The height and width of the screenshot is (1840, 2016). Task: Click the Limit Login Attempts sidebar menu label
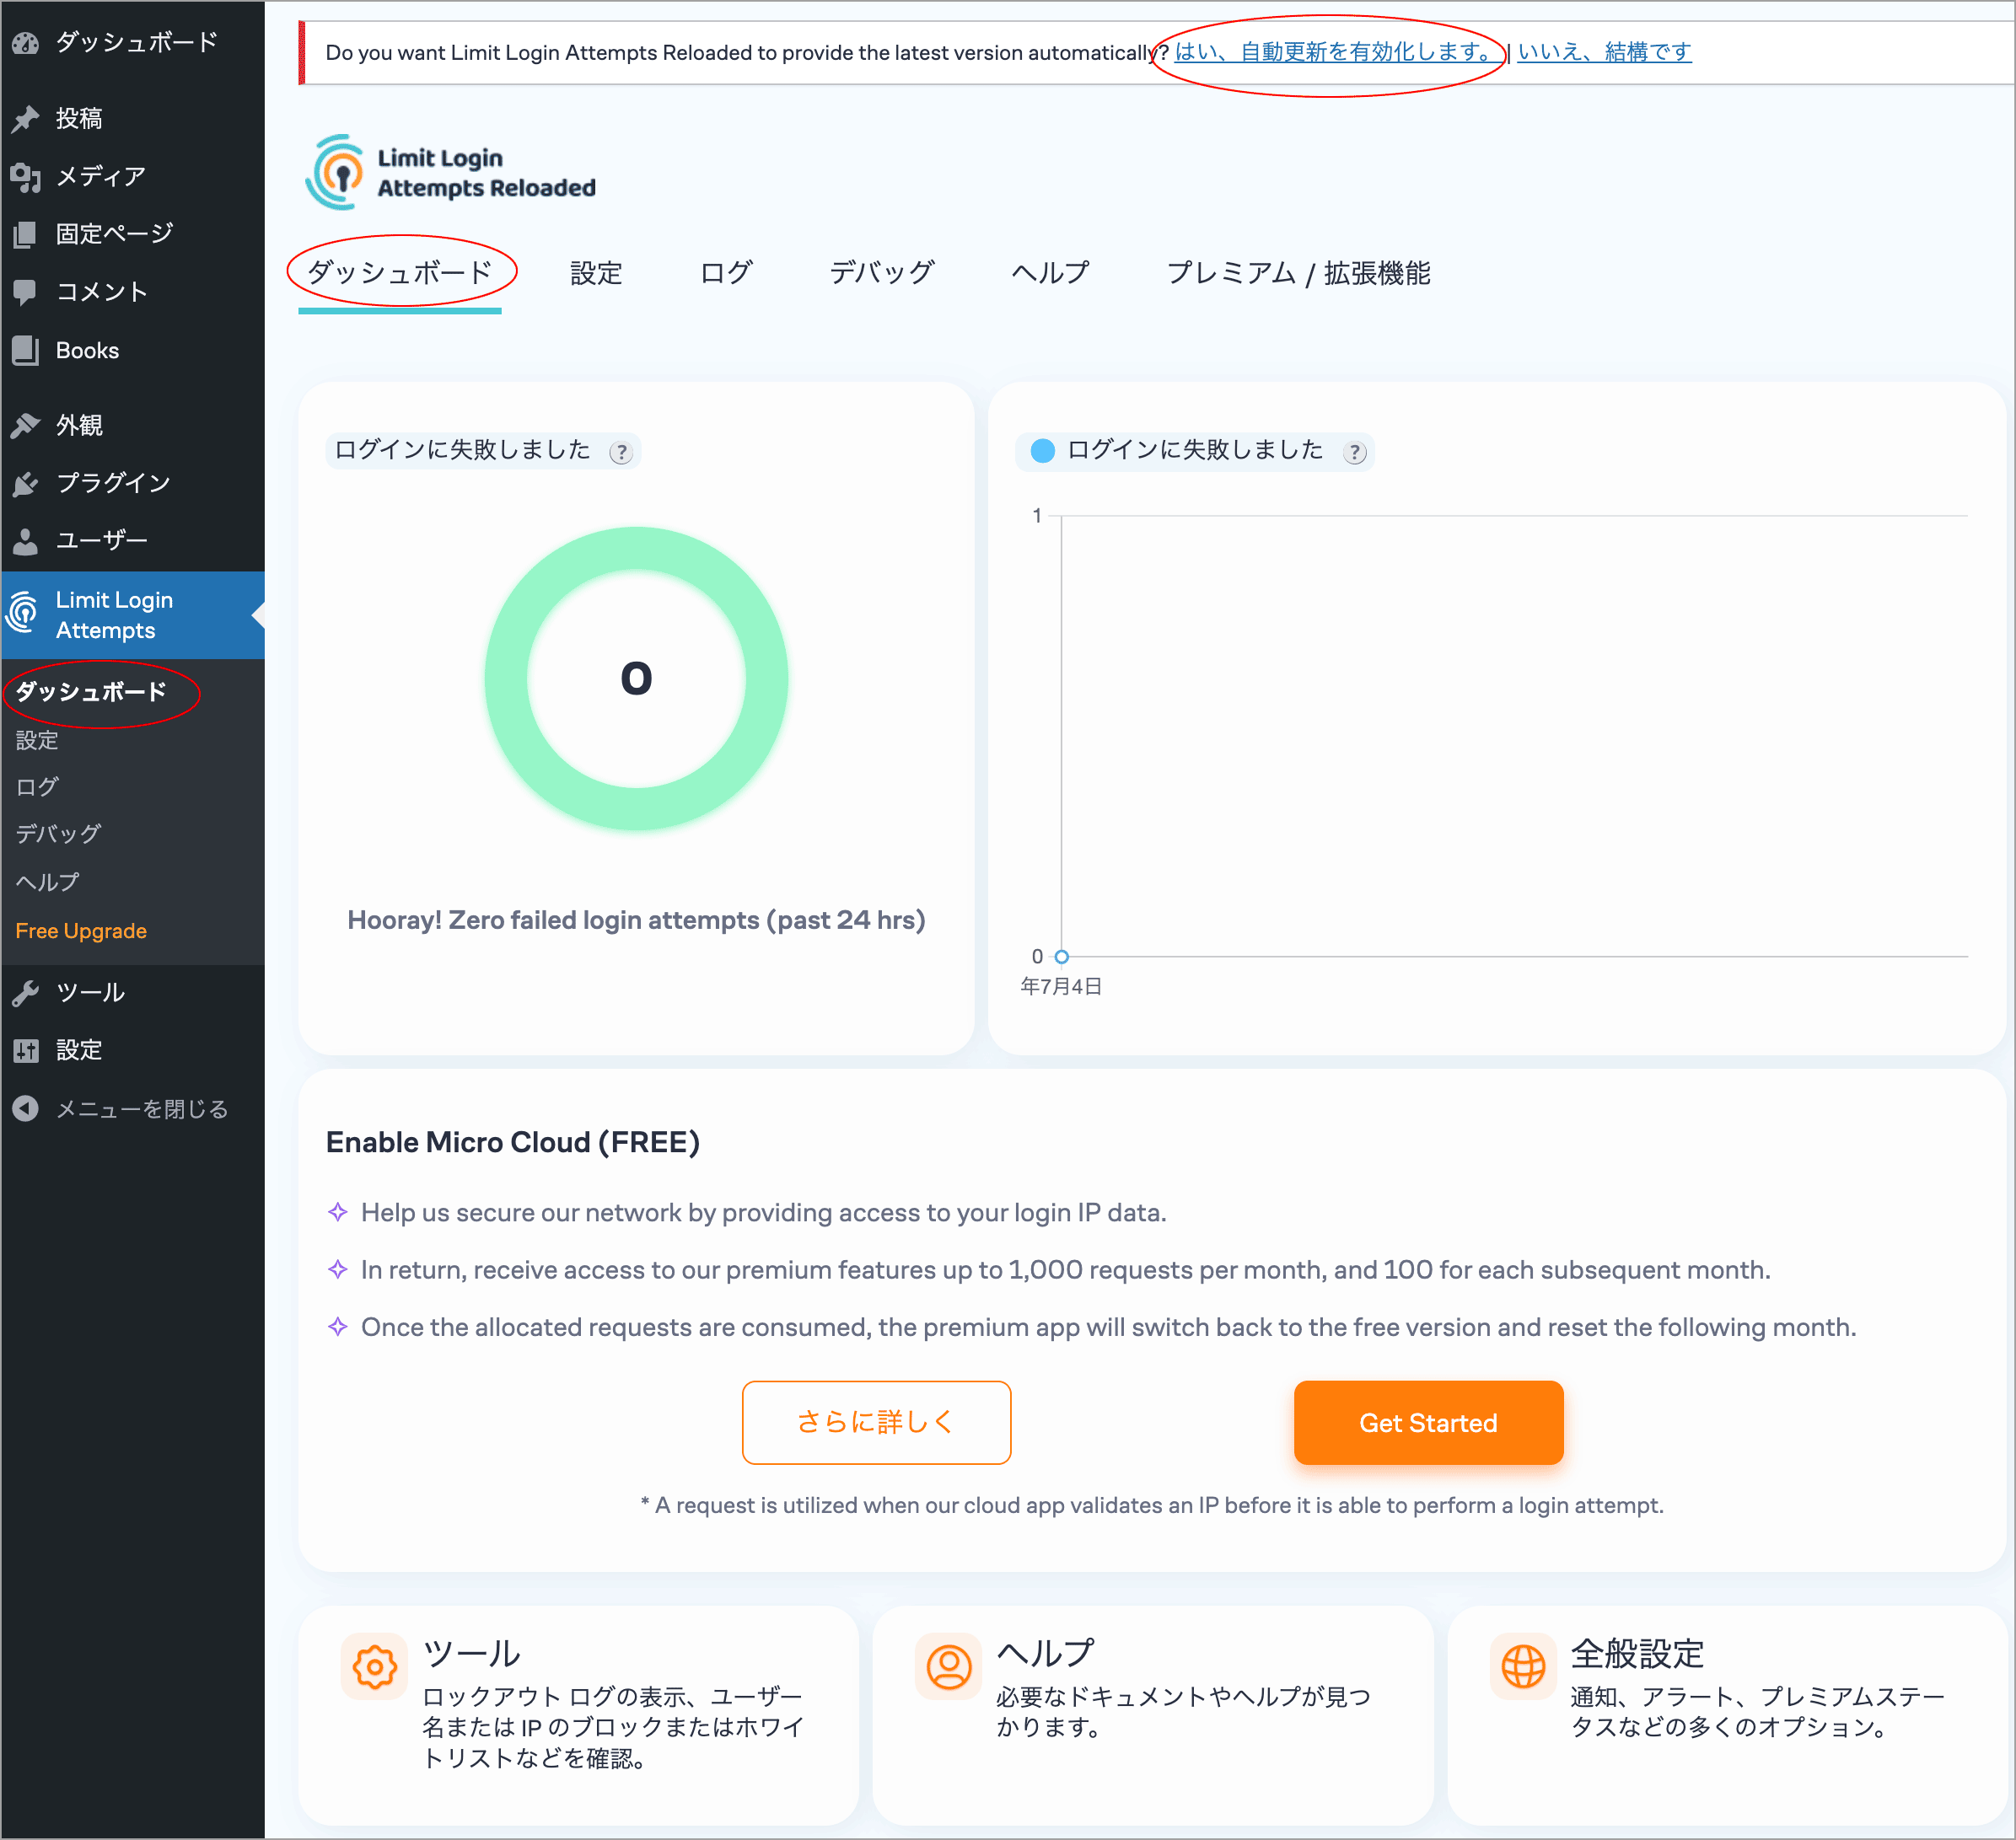coord(114,614)
